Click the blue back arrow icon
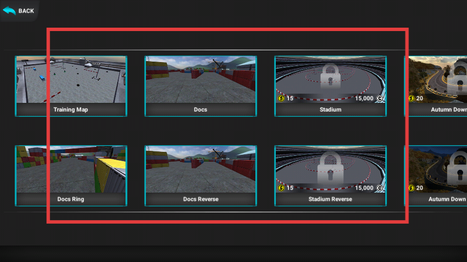 pyautogui.click(x=9, y=10)
